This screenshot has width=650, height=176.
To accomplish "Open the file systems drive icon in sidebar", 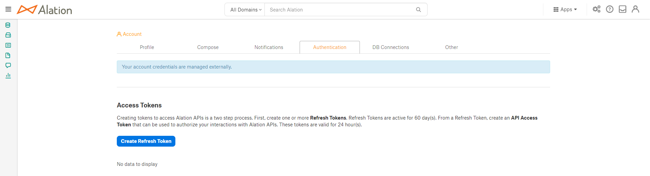I will pos(8,35).
